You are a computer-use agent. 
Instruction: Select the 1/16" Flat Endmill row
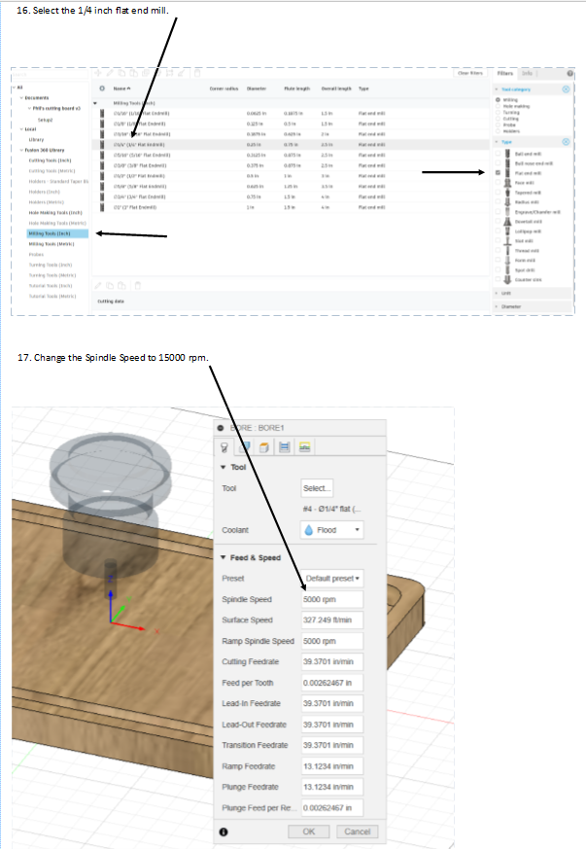click(291, 113)
